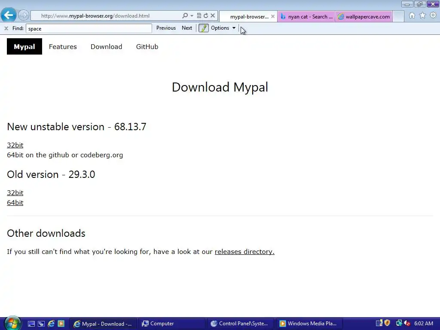The width and height of the screenshot is (440, 330).
Task: Toggle highlight all matches pencil icon
Action: 203,28
